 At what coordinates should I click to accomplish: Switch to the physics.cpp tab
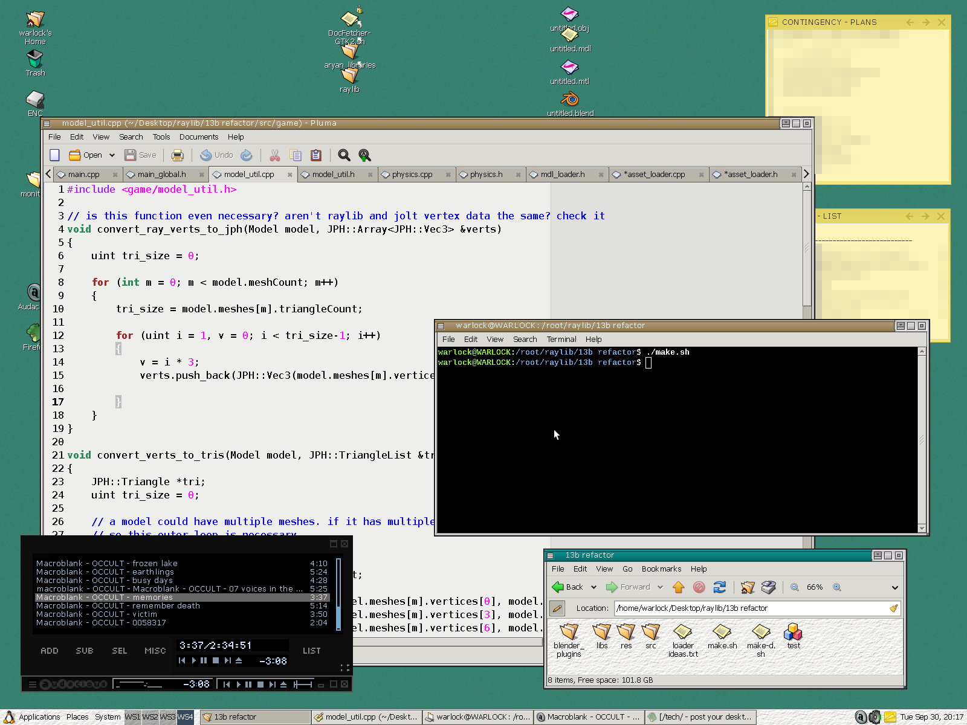[x=412, y=175]
